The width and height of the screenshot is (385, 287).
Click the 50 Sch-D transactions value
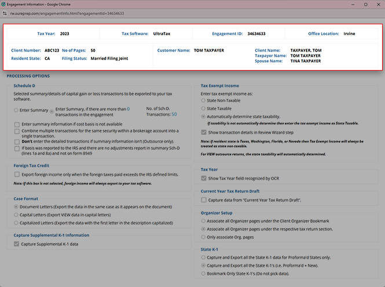click(x=174, y=115)
